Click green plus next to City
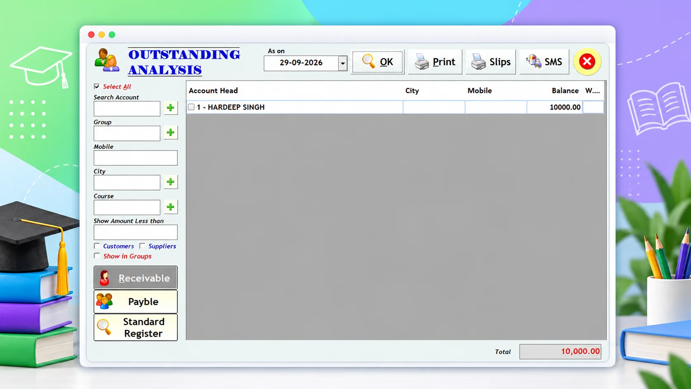The width and height of the screenshot is (691, 389). pyautogui.click(x=170, y=182)
